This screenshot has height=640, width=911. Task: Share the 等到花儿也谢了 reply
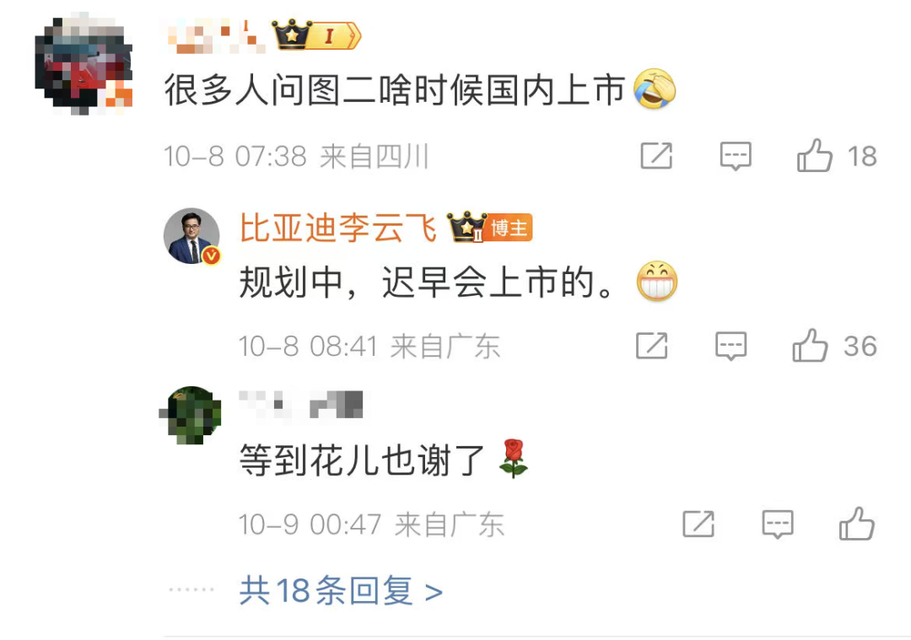[x=698, y=524]
